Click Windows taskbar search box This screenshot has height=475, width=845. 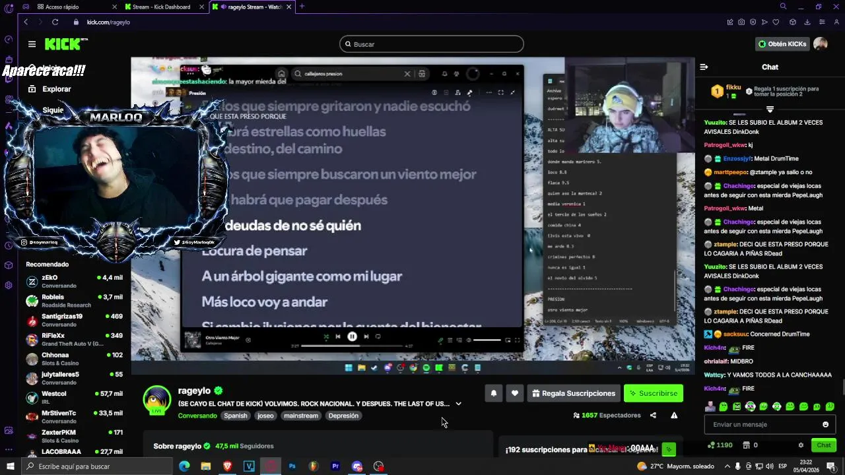pos(97,466)
